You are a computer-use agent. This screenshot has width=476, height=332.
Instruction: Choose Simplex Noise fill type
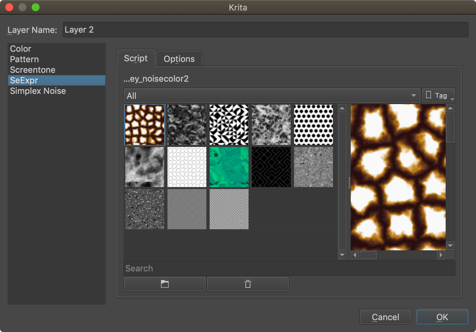[x=38, y=91]
